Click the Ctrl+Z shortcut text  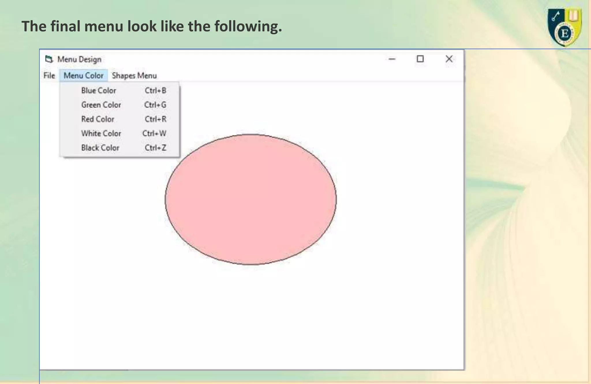click(x=155, y=148)
